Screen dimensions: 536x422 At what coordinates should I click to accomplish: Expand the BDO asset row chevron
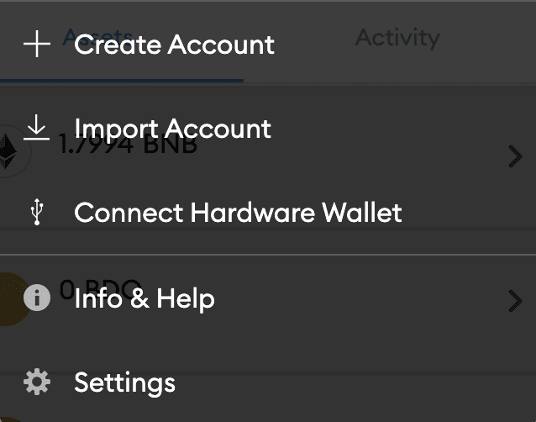click(x=516, y=300)
